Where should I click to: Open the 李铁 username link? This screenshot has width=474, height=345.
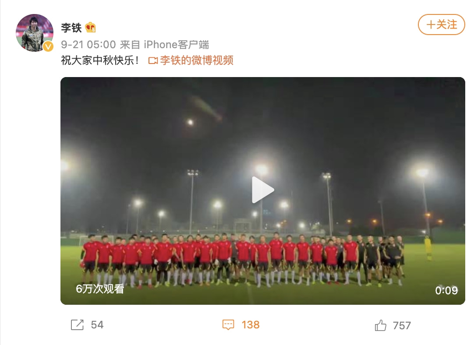point(71,28)
